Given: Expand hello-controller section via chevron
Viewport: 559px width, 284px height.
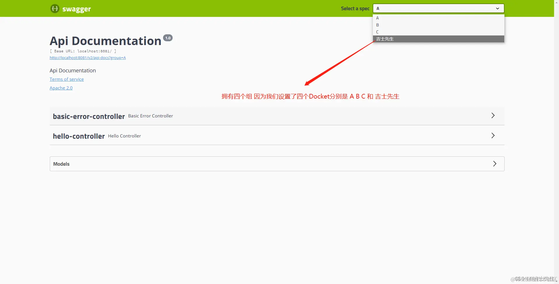Looking at the screenshot, I should point(493,135).
